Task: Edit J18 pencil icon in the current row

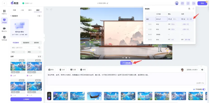Action: [x=171, y=19]
